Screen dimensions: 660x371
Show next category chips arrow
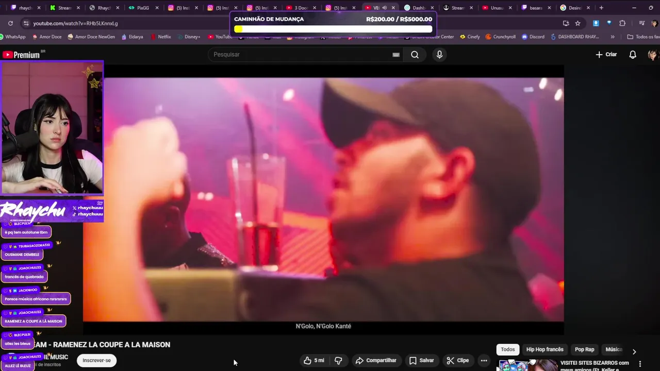coord(634,351)
